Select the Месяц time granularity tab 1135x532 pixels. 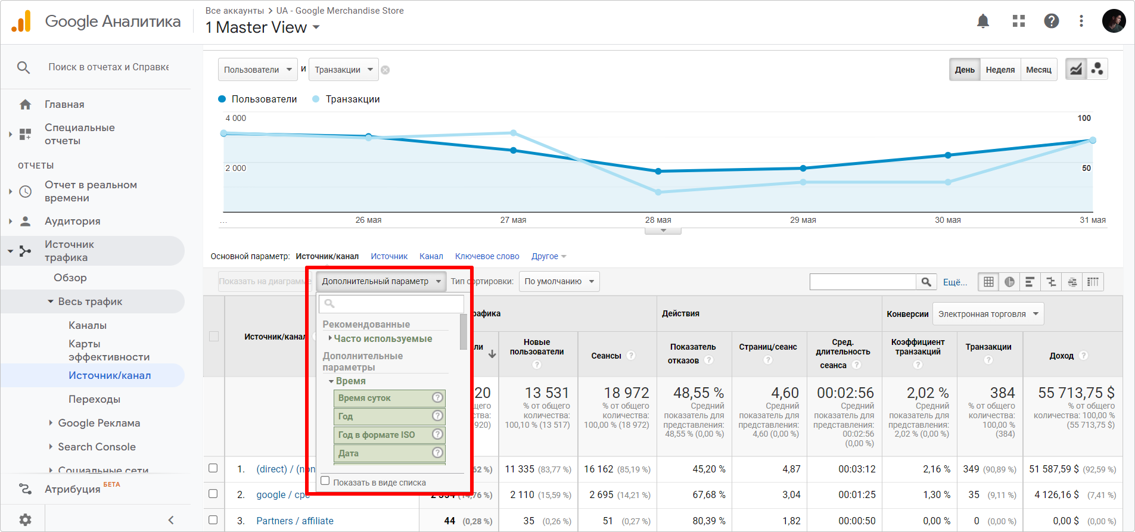(1039, 70)
